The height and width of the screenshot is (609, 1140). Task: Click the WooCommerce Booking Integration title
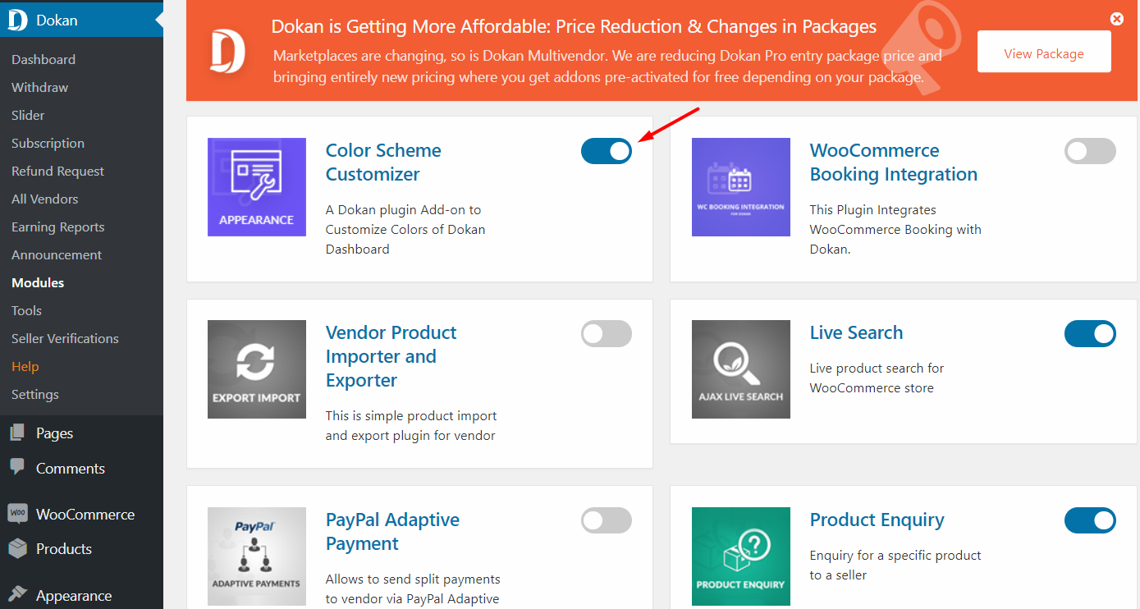click(894, 162)
